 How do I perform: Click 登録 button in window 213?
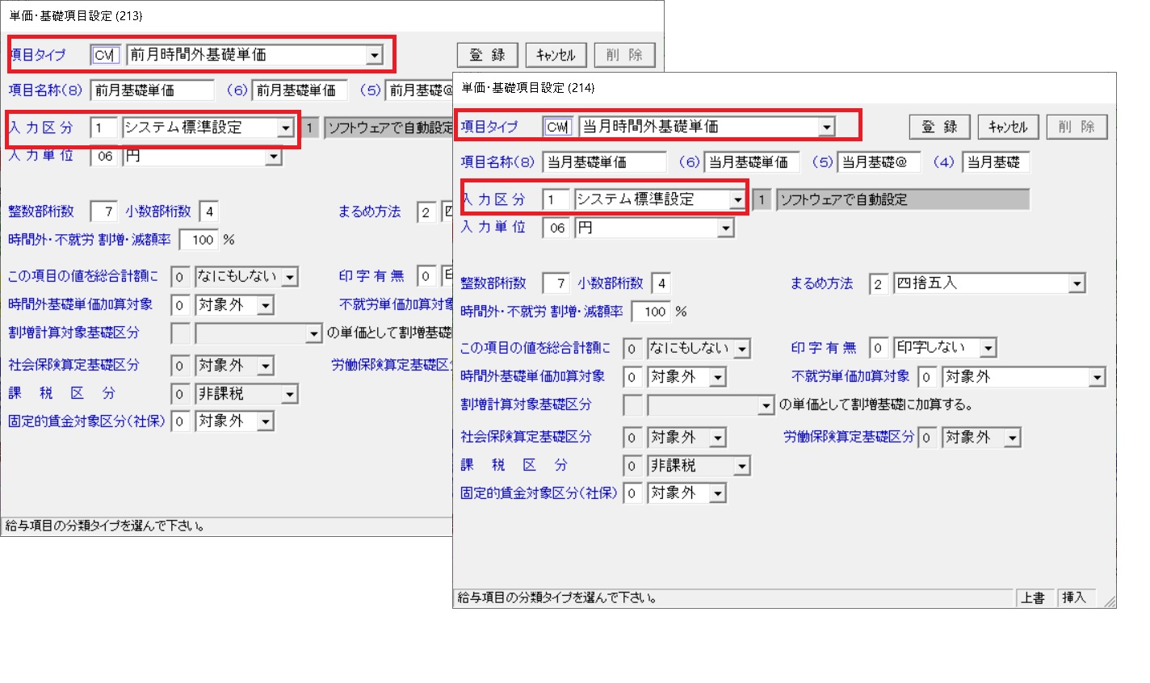pyautogui.click(x=487, y=55)
